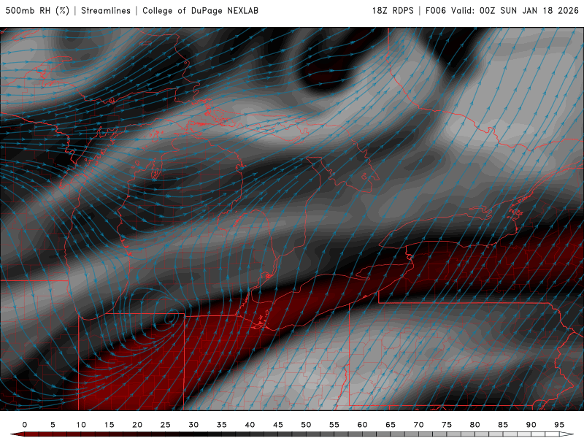The height and width of the screenshot is (438, 584).
Task: Click the "95" color scale label
Action: (559, 425)
